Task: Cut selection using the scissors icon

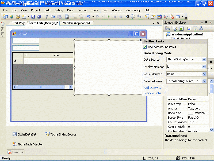Action: tap(47, 17)
